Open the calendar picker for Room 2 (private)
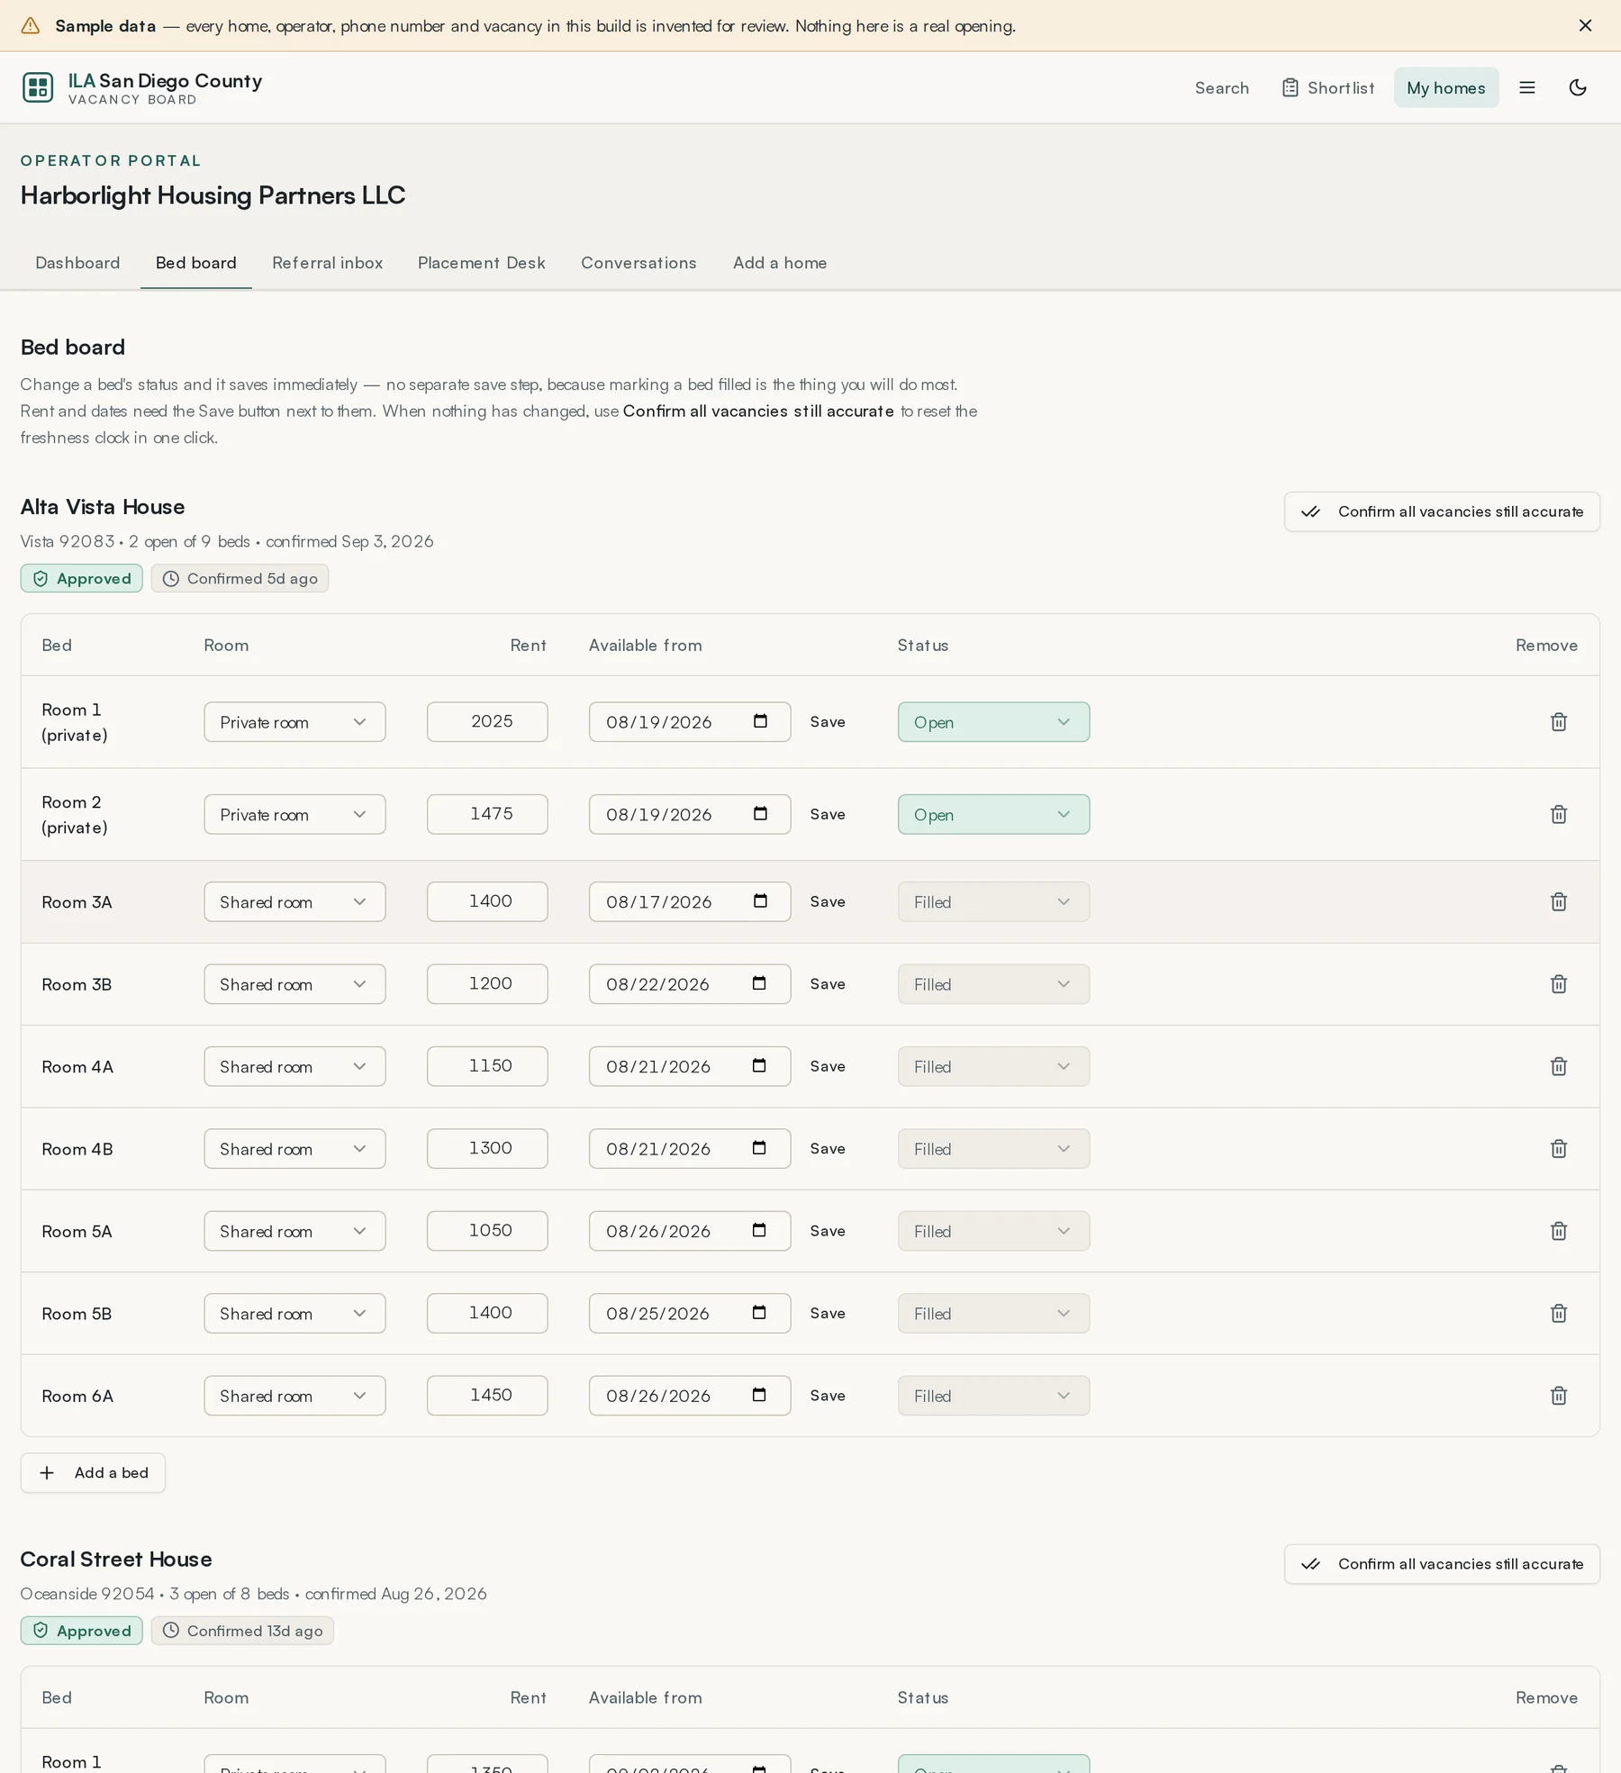 760,814
